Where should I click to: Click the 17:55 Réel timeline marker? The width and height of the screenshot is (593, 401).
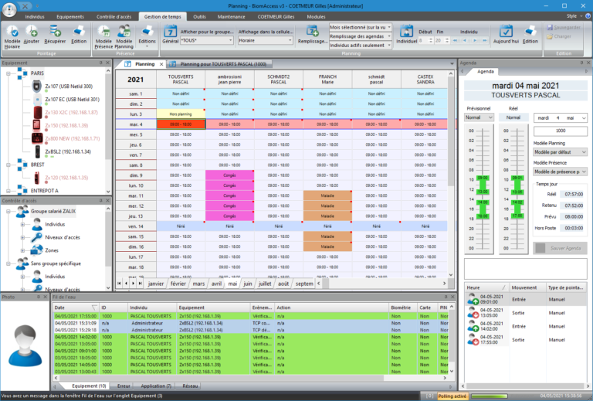tap(517, 216)
